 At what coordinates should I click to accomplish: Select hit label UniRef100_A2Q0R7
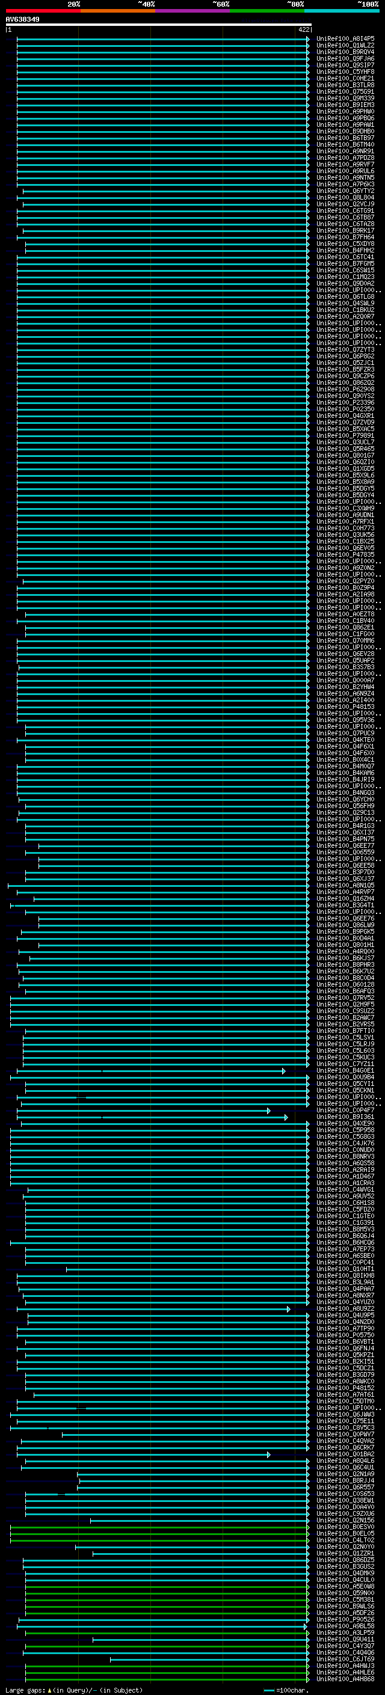[x=345, y=316]
